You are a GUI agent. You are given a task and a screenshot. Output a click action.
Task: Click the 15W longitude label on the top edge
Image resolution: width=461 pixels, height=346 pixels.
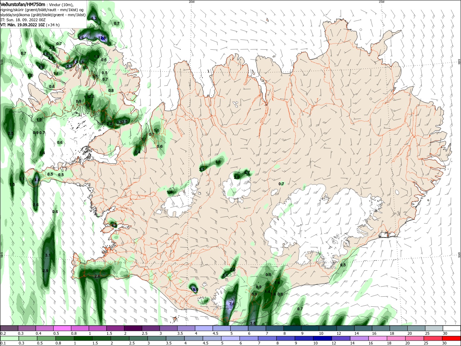coord(381,2)
